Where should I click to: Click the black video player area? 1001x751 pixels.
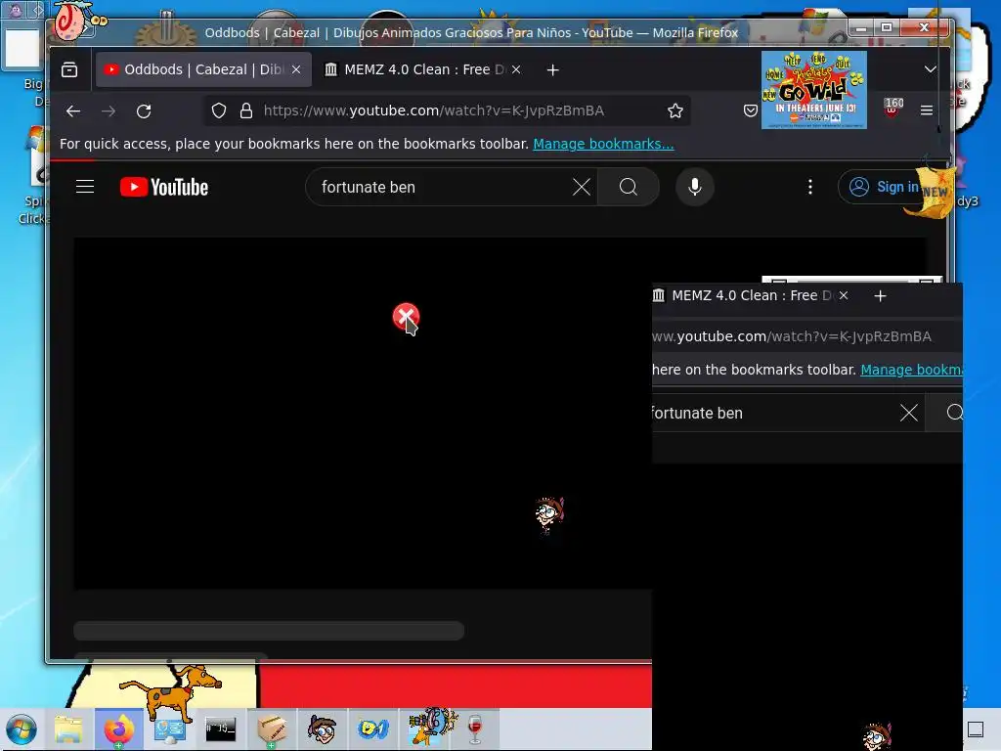pos(363,414)
